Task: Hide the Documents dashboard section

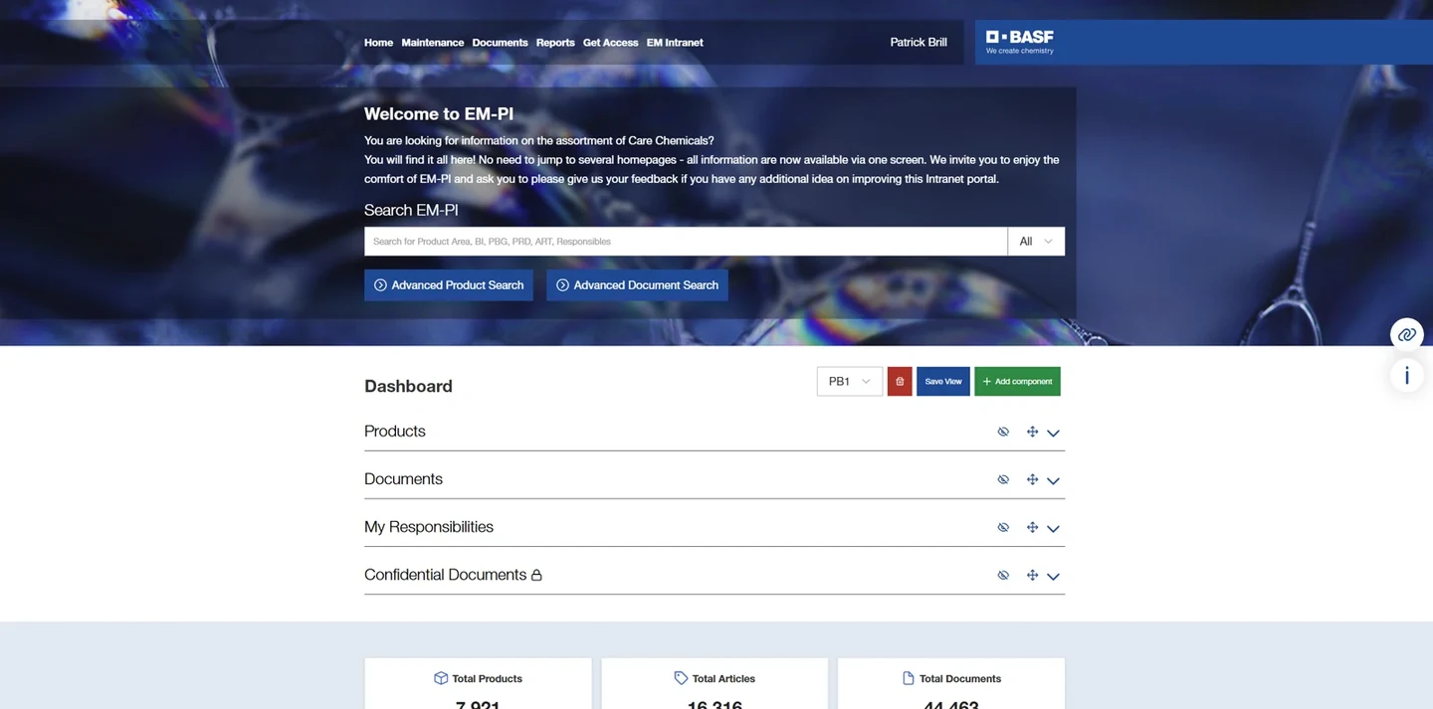Action: (1003, 479)
